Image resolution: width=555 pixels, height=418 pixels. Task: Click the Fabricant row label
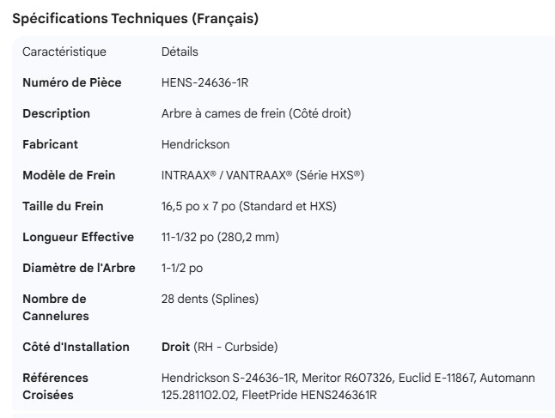click(50, 144)
